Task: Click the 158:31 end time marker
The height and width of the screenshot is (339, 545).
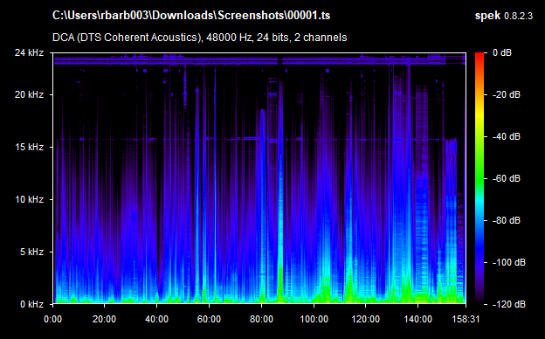Action: pos(466,319)
